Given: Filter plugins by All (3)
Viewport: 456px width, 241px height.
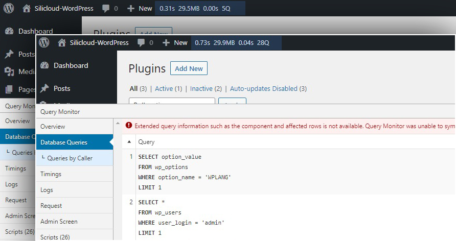Looking at the screenshot, I should 138,88.
